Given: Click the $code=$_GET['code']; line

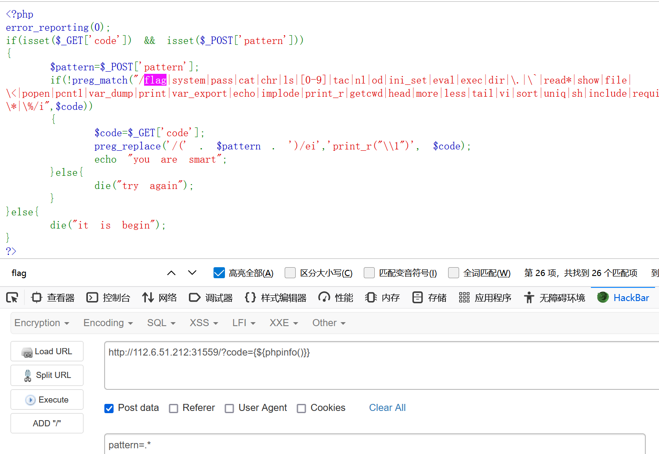Looking at the screenshot, I should pos(149,133).
